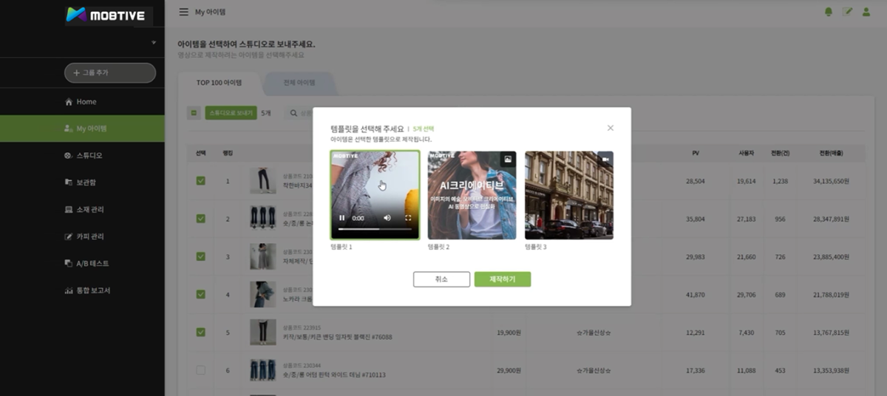
Task: Uncheck the rank 1 item checkbox
Action: 200,181
